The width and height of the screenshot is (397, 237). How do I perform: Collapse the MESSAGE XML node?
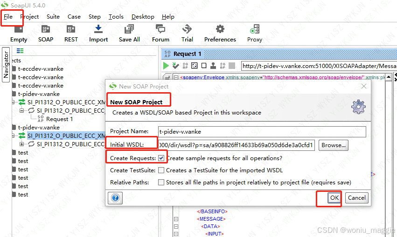(176, 219)
